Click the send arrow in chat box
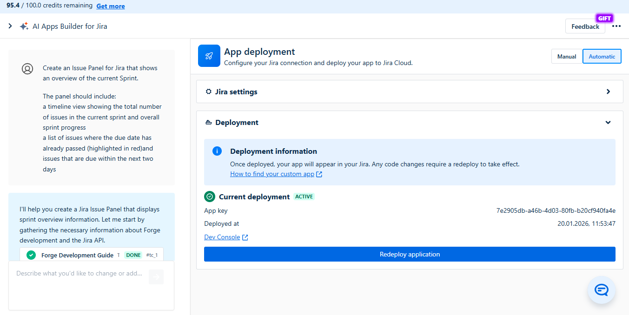 tap(156, 277)
